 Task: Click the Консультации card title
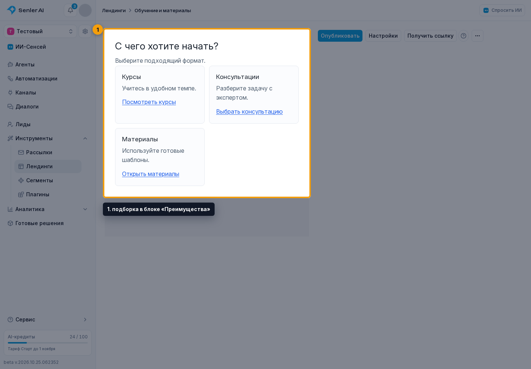pos(237,77)
